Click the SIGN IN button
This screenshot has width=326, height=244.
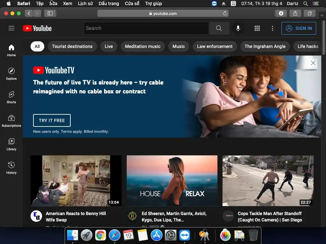pyautogui.click(x=299, y=28)
